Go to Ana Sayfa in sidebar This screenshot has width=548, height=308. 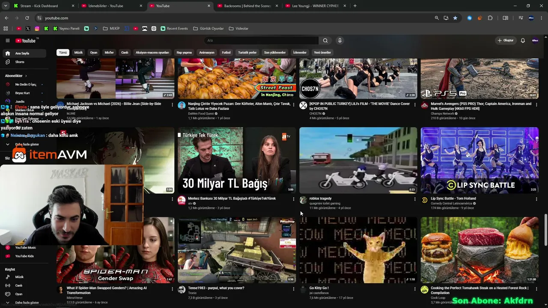24,53
